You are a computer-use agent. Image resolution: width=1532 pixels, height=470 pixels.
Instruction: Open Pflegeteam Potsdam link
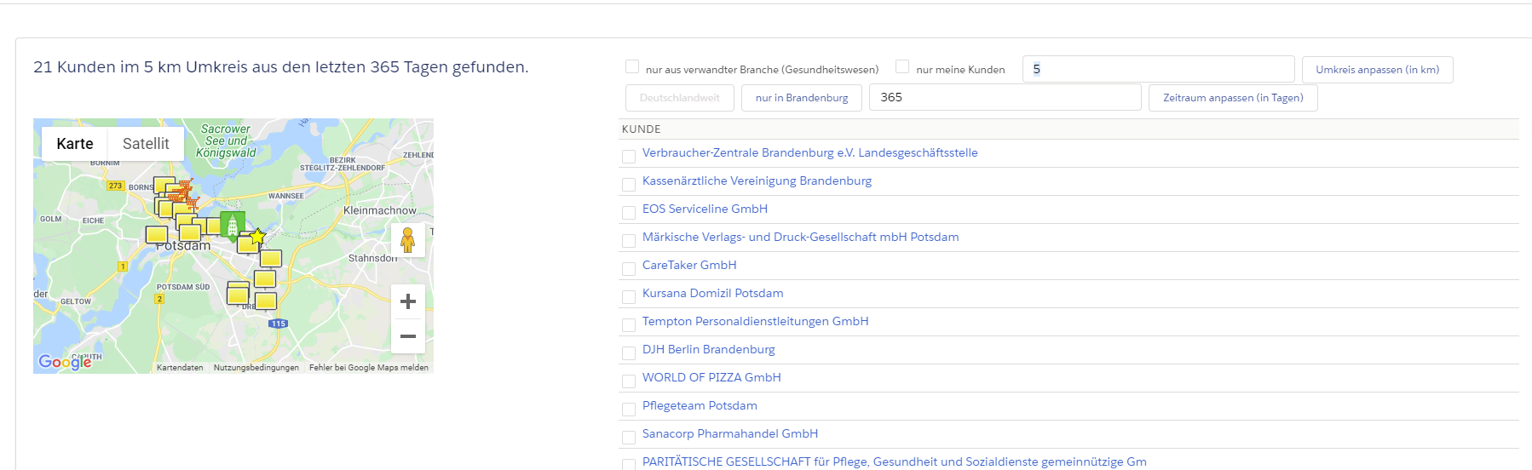pos(700,406)
